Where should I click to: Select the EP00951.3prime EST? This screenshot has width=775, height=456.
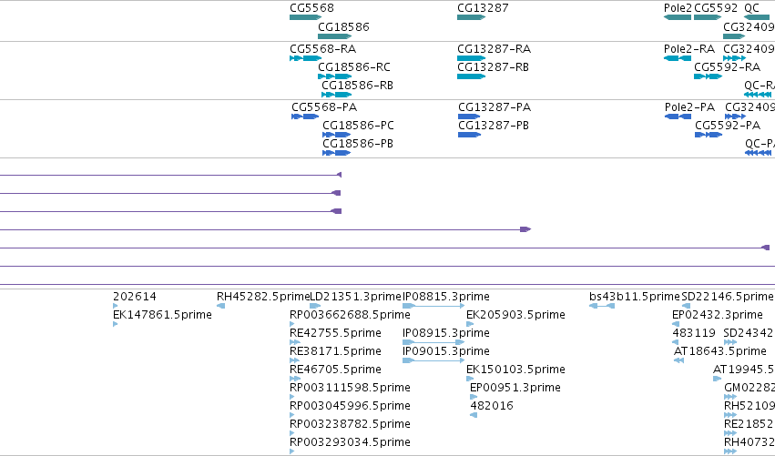pos(474,397)
